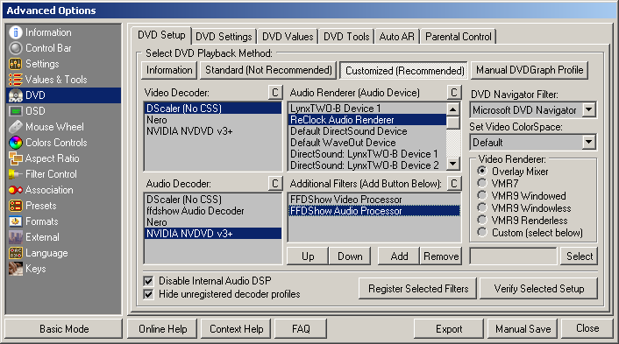
Task: Select Overlay Mixer video renderer
Action: 482,171
